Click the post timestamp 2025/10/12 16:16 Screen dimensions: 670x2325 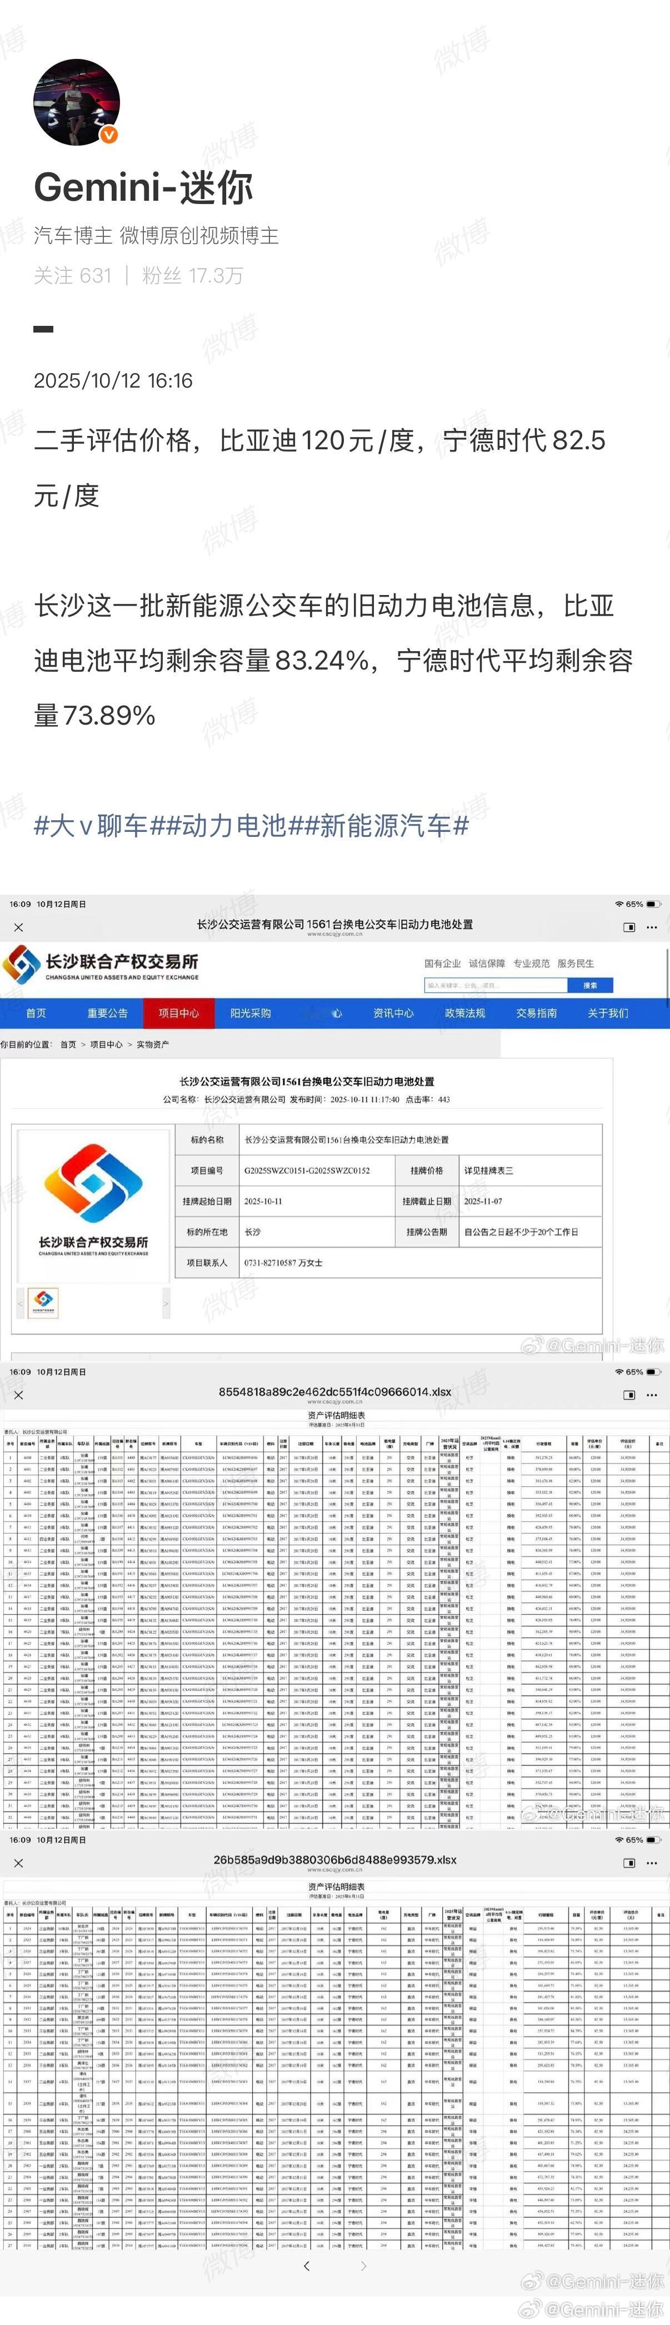point(114,381)
